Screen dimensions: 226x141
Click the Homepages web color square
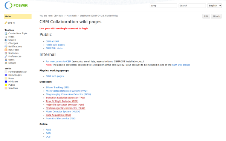coord(6,75)
